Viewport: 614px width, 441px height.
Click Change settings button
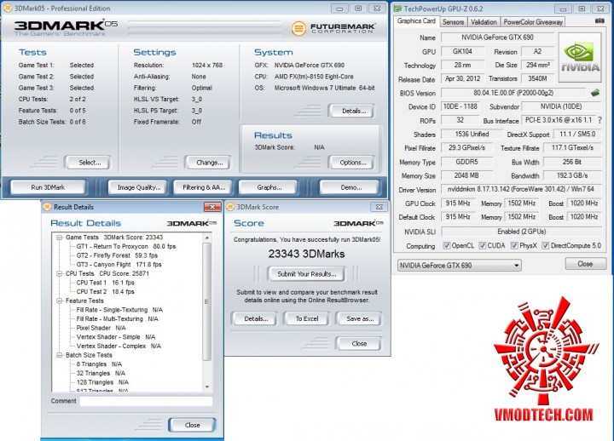click(x=210, y=163)
